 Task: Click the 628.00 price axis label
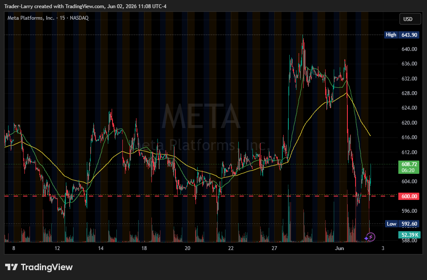click(409, 93)
